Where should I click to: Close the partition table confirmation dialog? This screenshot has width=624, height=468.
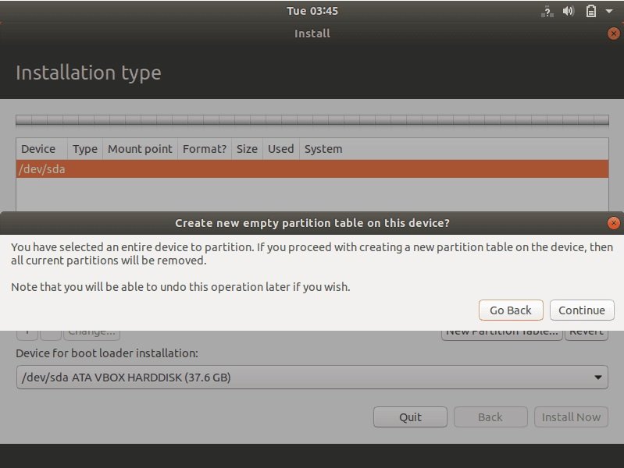point(614,223)
